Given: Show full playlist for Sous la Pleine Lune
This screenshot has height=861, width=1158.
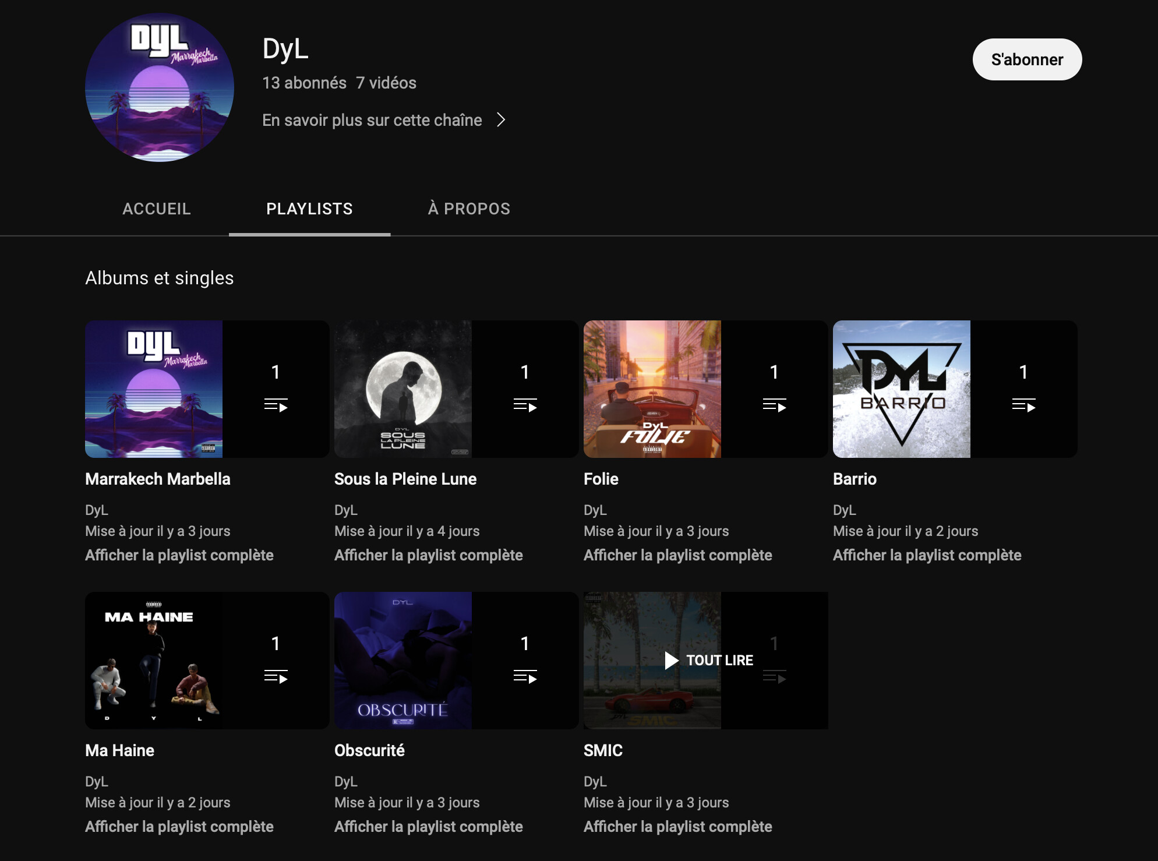Looking at the screenshot, I should coord(429,555).
